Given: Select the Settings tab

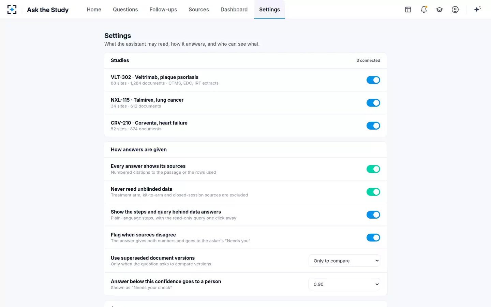Looking at the screenshot, I should coord(269,10).
